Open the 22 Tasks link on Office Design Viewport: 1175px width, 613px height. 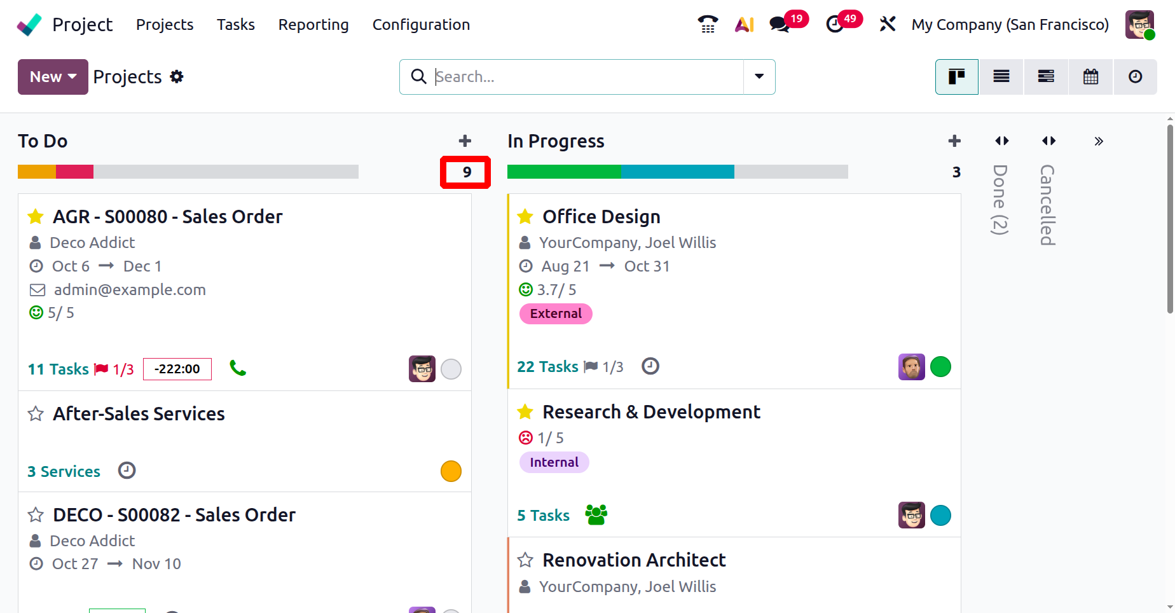point(547,367)
